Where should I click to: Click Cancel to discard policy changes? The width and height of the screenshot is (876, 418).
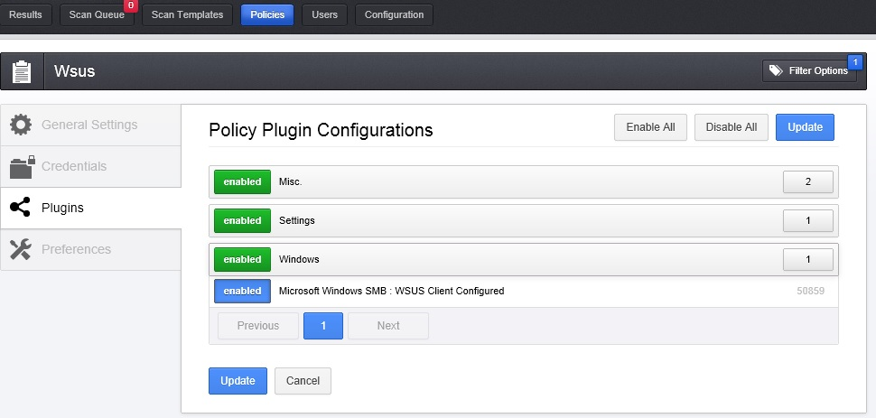click(x=303, y=381)
